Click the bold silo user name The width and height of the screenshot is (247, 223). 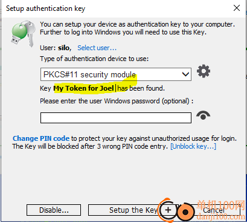[x=64, y=48]
